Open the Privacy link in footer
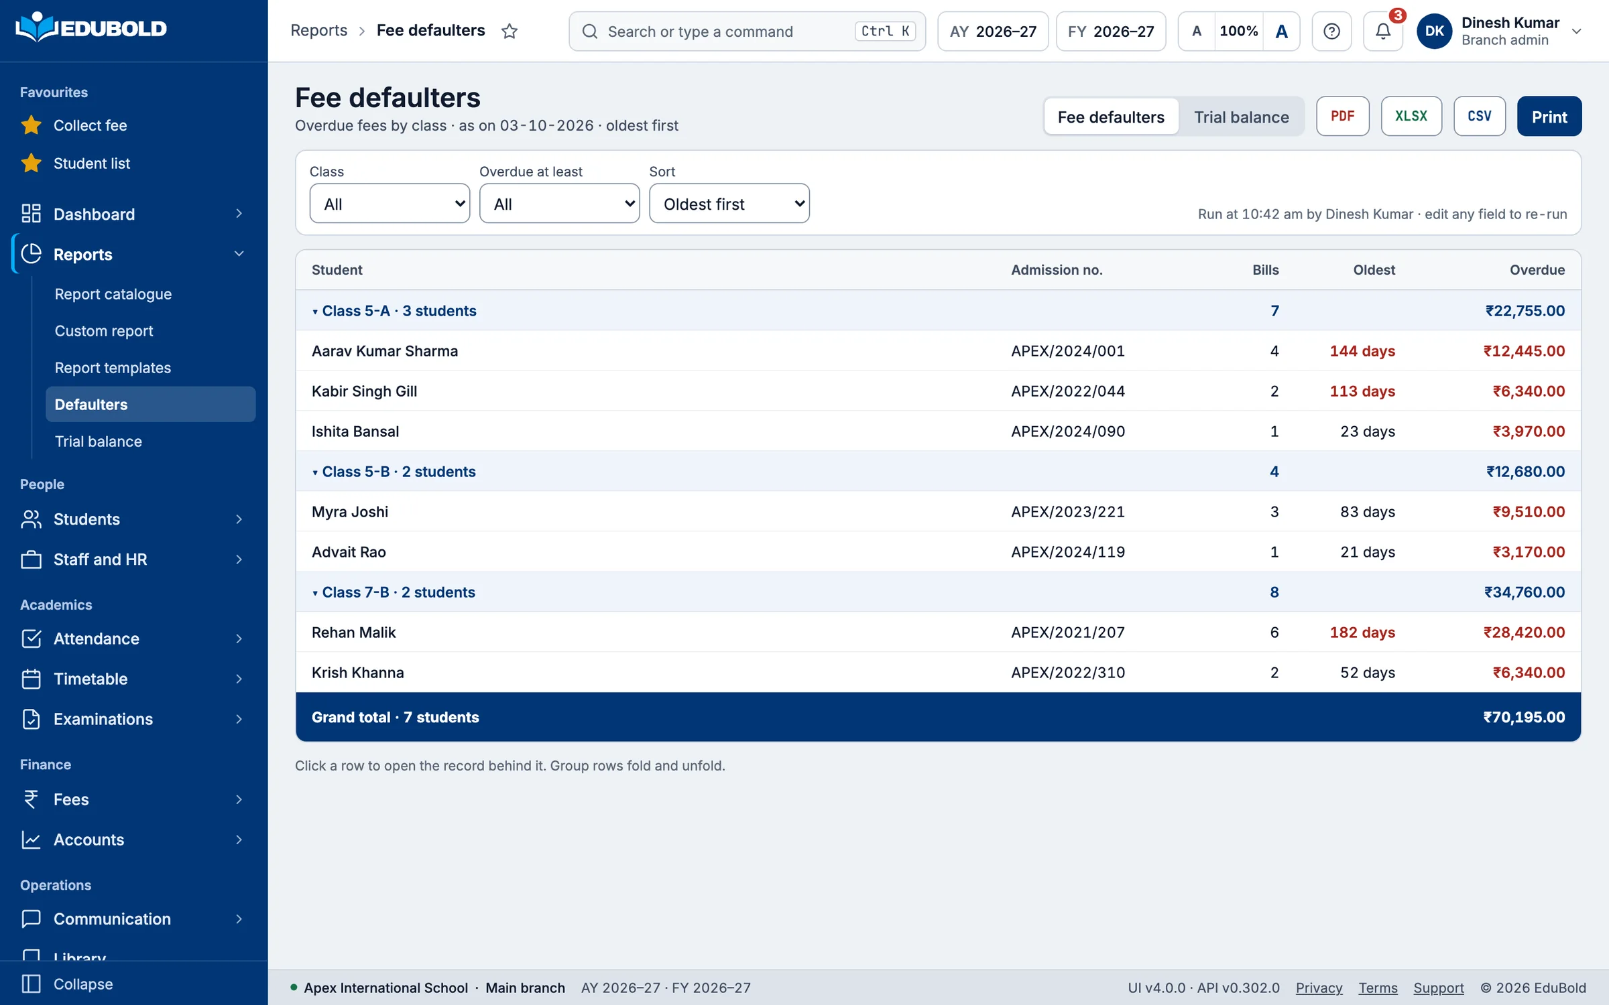Screen dimensions: 1609x1005 tap(1319, 988)
